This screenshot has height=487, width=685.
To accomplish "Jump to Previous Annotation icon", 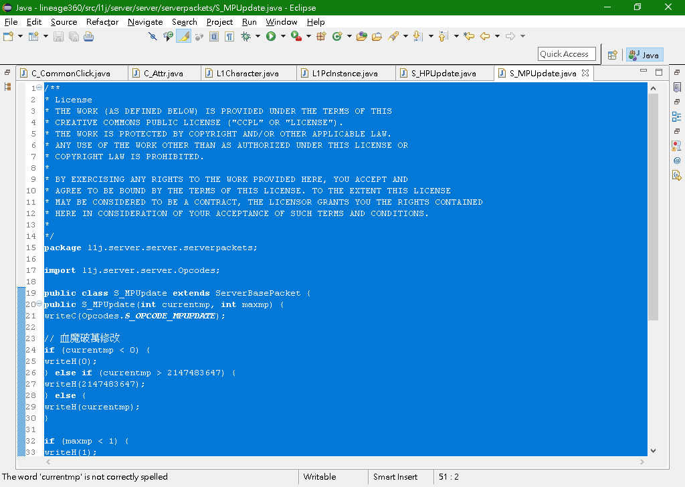I will click(444, 37).
